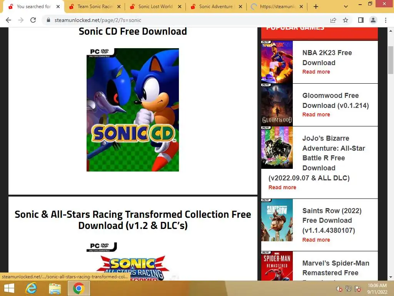This screenshot has width=394, height=296.
Task: Click the Gloomwood cover thumbnail
Action: point(277,105)
